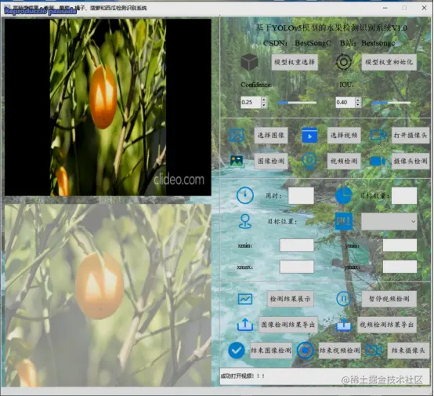Export using 视频检测结果导出 button
This screenshot has height=396, width=434.
point(387,325)
